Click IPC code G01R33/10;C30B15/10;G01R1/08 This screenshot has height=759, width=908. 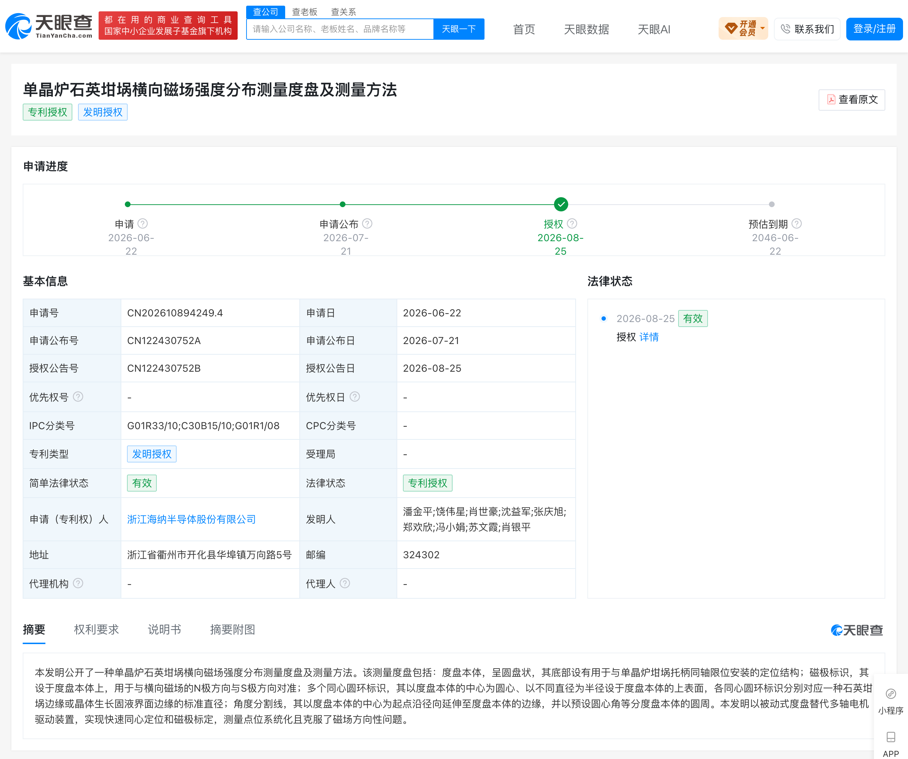point(203,426)
